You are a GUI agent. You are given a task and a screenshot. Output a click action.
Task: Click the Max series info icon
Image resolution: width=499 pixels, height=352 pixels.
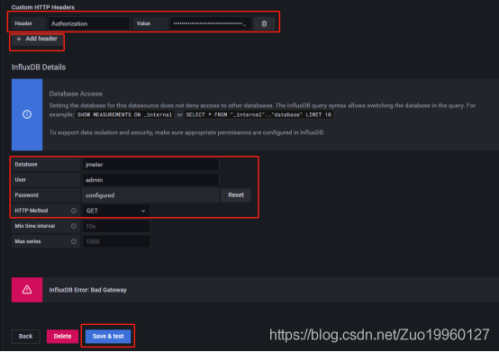(74, 241)
